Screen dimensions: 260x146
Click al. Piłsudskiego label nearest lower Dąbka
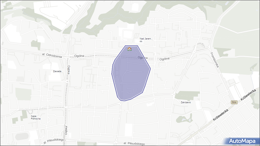click(54, 141)
